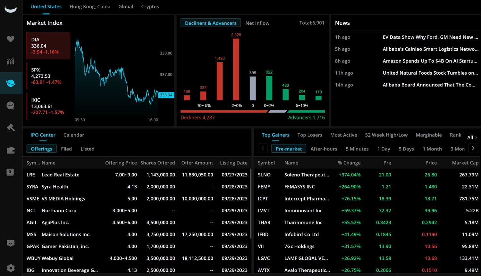Select the Pre-market timeframe
Image resolution: width=481 pixels, height=276 pixels.
pos(289,149)
